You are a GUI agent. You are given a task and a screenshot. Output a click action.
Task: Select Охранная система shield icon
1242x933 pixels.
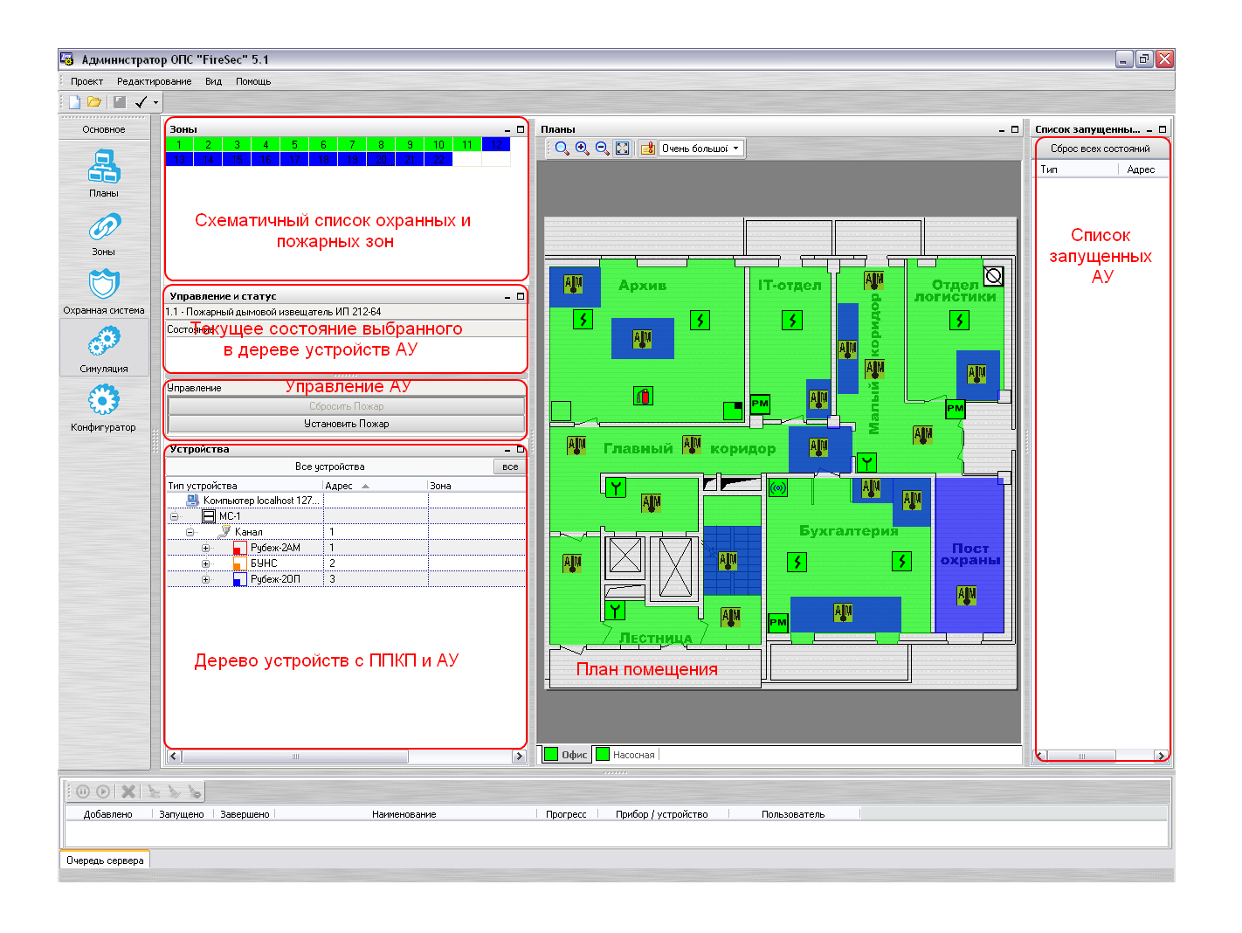pos(103,285)
